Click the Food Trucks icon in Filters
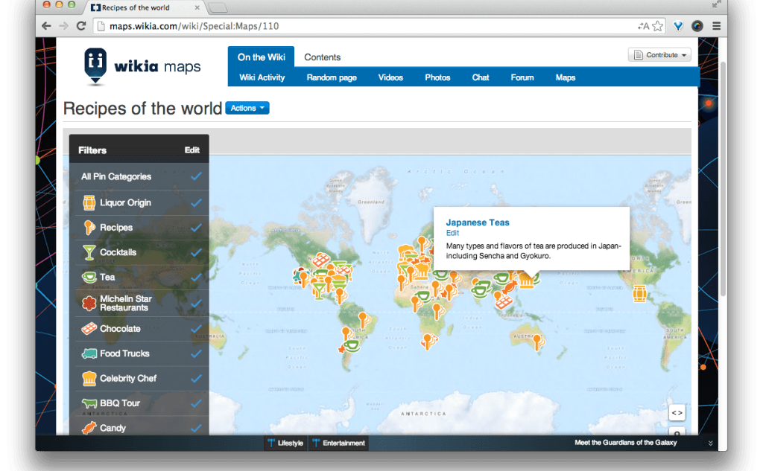The width and height of the screenshot is (763, 471). pos(89,353)
